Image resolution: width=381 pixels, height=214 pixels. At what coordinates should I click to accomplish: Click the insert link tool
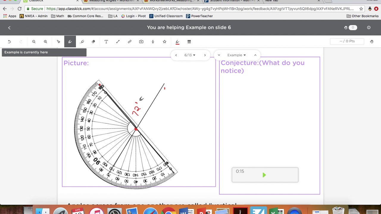click(x=129, y=42)
